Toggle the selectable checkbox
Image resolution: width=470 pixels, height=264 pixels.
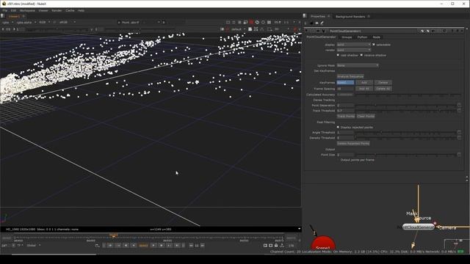[x=374, y=45]
